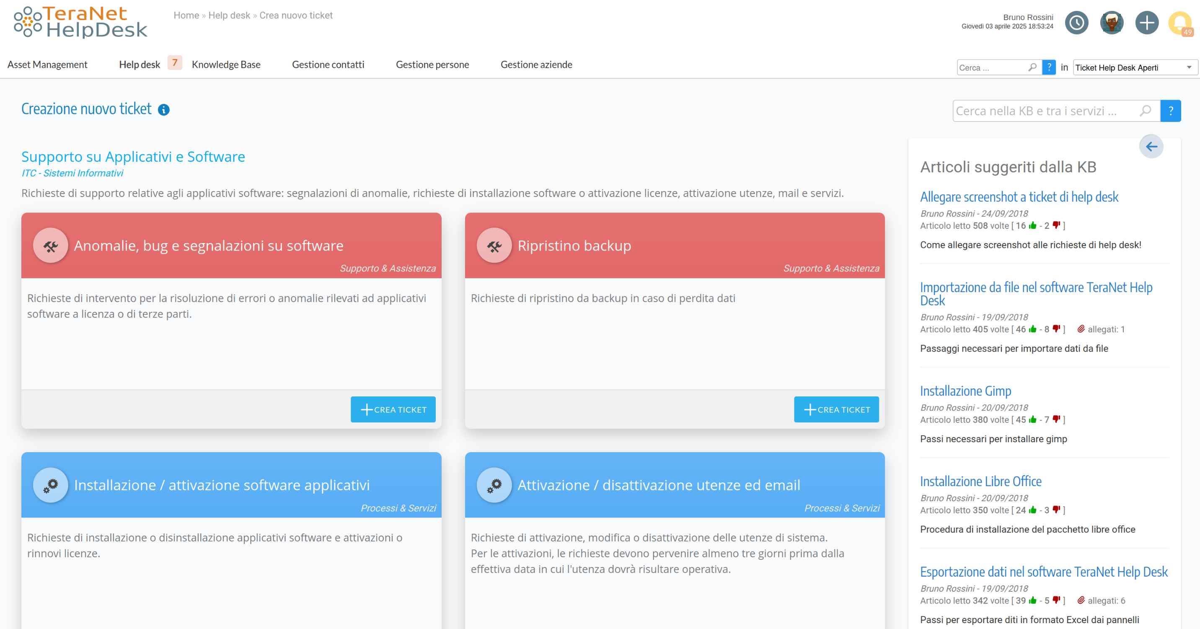Open Asset Management menu
Image resolution: width=1200 pixels, height=629 pixels.
click(47, 64)
